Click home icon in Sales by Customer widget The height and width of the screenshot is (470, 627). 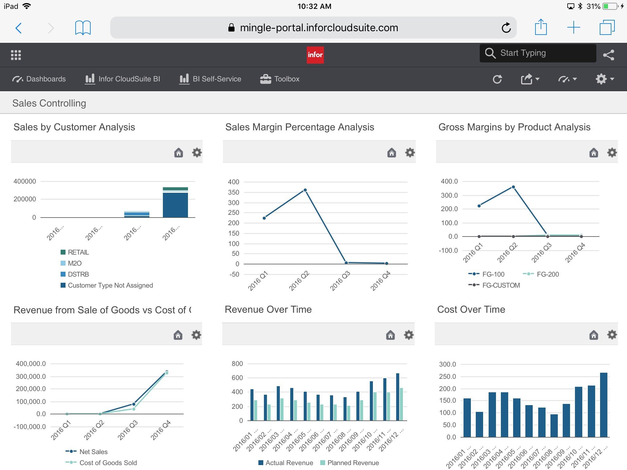click(178, 152)
